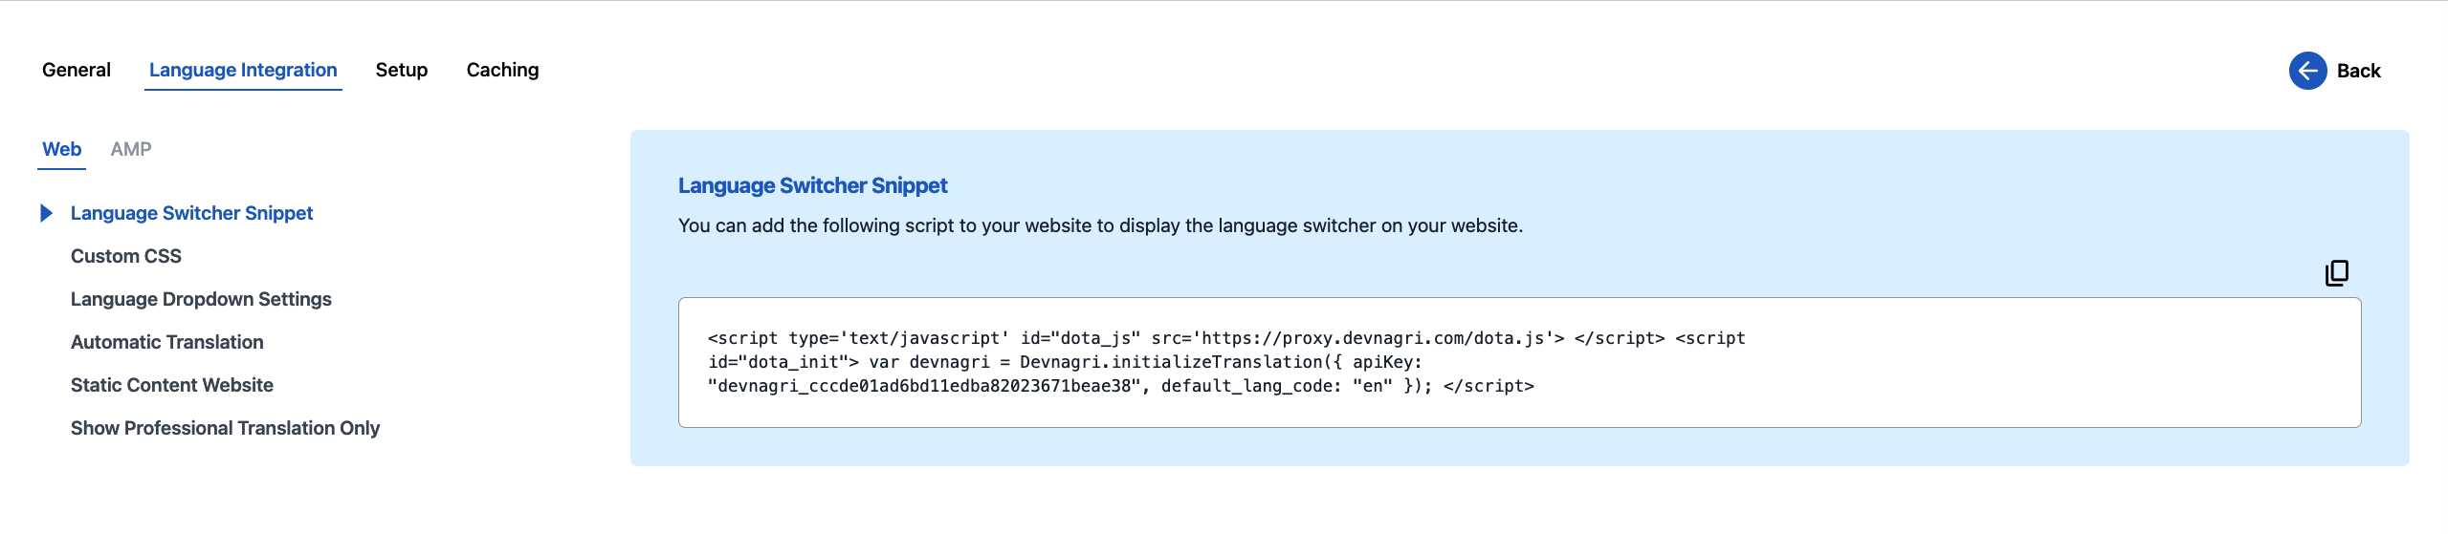Click inside the script snippet code box
2448x534 pixels.
[1519, 362]
